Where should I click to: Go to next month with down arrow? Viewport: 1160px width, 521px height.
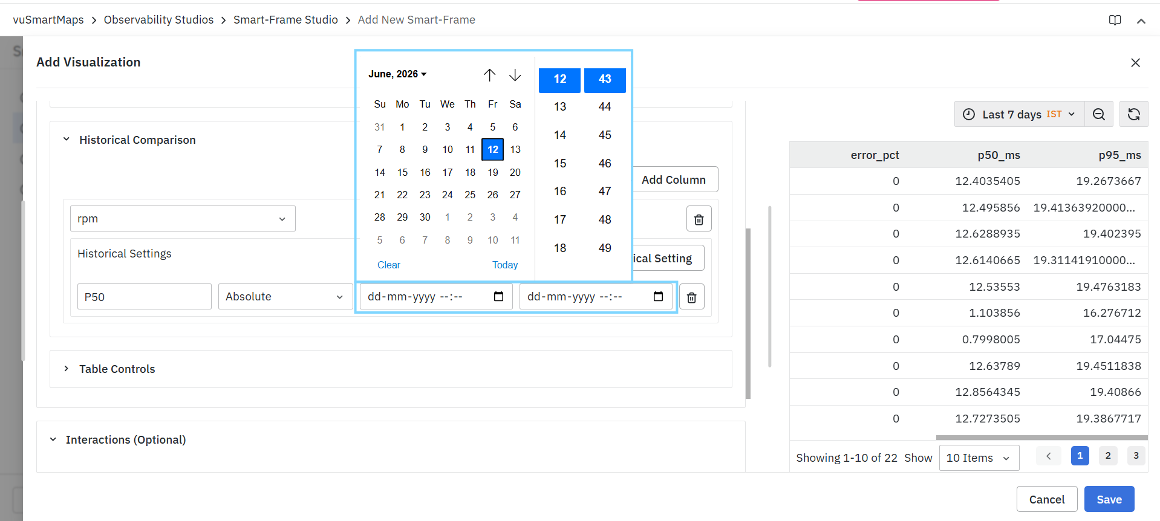pyautogui.click(x=515, y=75)
